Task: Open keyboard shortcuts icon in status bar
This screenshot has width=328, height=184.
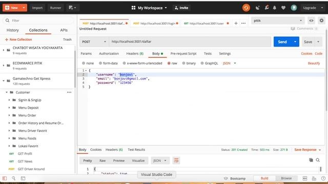Action: click(x=314, y=178)
